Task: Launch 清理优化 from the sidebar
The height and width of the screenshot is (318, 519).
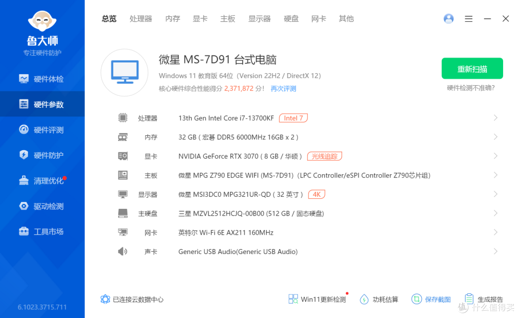Action: [x=42, y=180]
